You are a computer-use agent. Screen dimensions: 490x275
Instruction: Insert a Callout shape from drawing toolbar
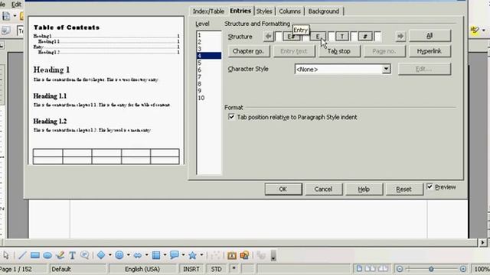click(x=174, y=255)
